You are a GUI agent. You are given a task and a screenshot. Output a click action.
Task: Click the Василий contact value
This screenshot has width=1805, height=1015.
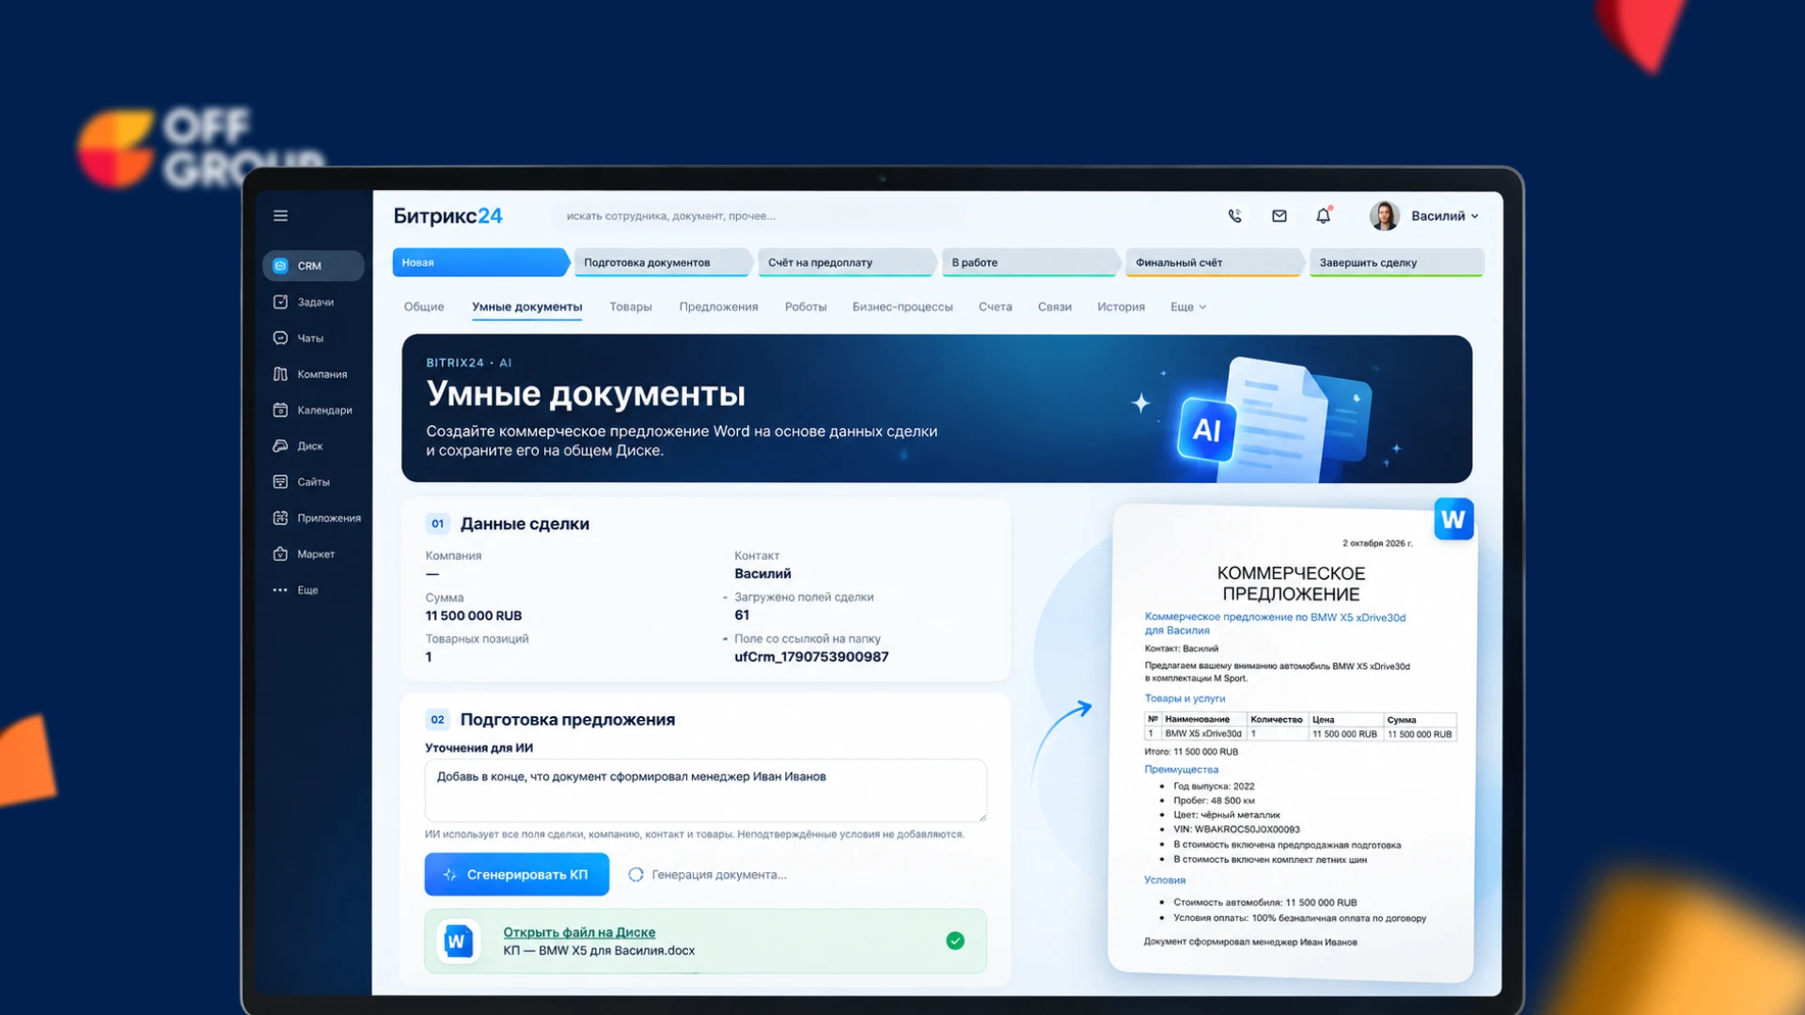pyautogui.click(x=762, y=574)
